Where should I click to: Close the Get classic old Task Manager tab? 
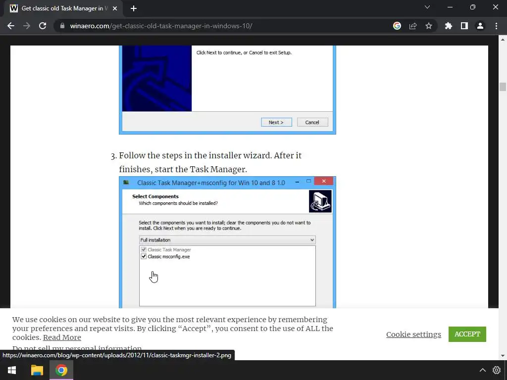pyautogui.click(x=115, y=8)
